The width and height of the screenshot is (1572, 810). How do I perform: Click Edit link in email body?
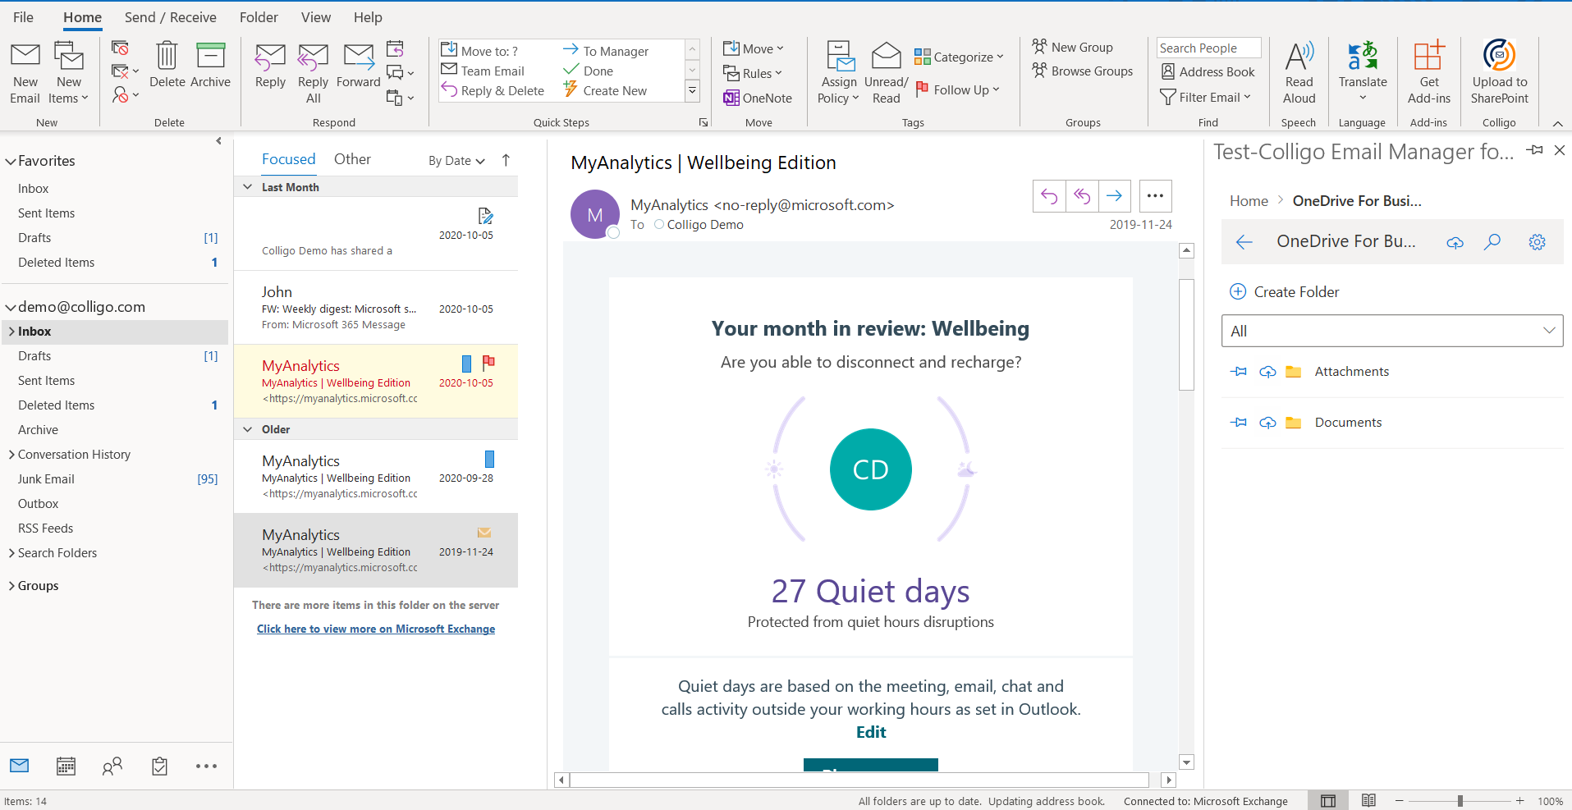coord(871,732)
